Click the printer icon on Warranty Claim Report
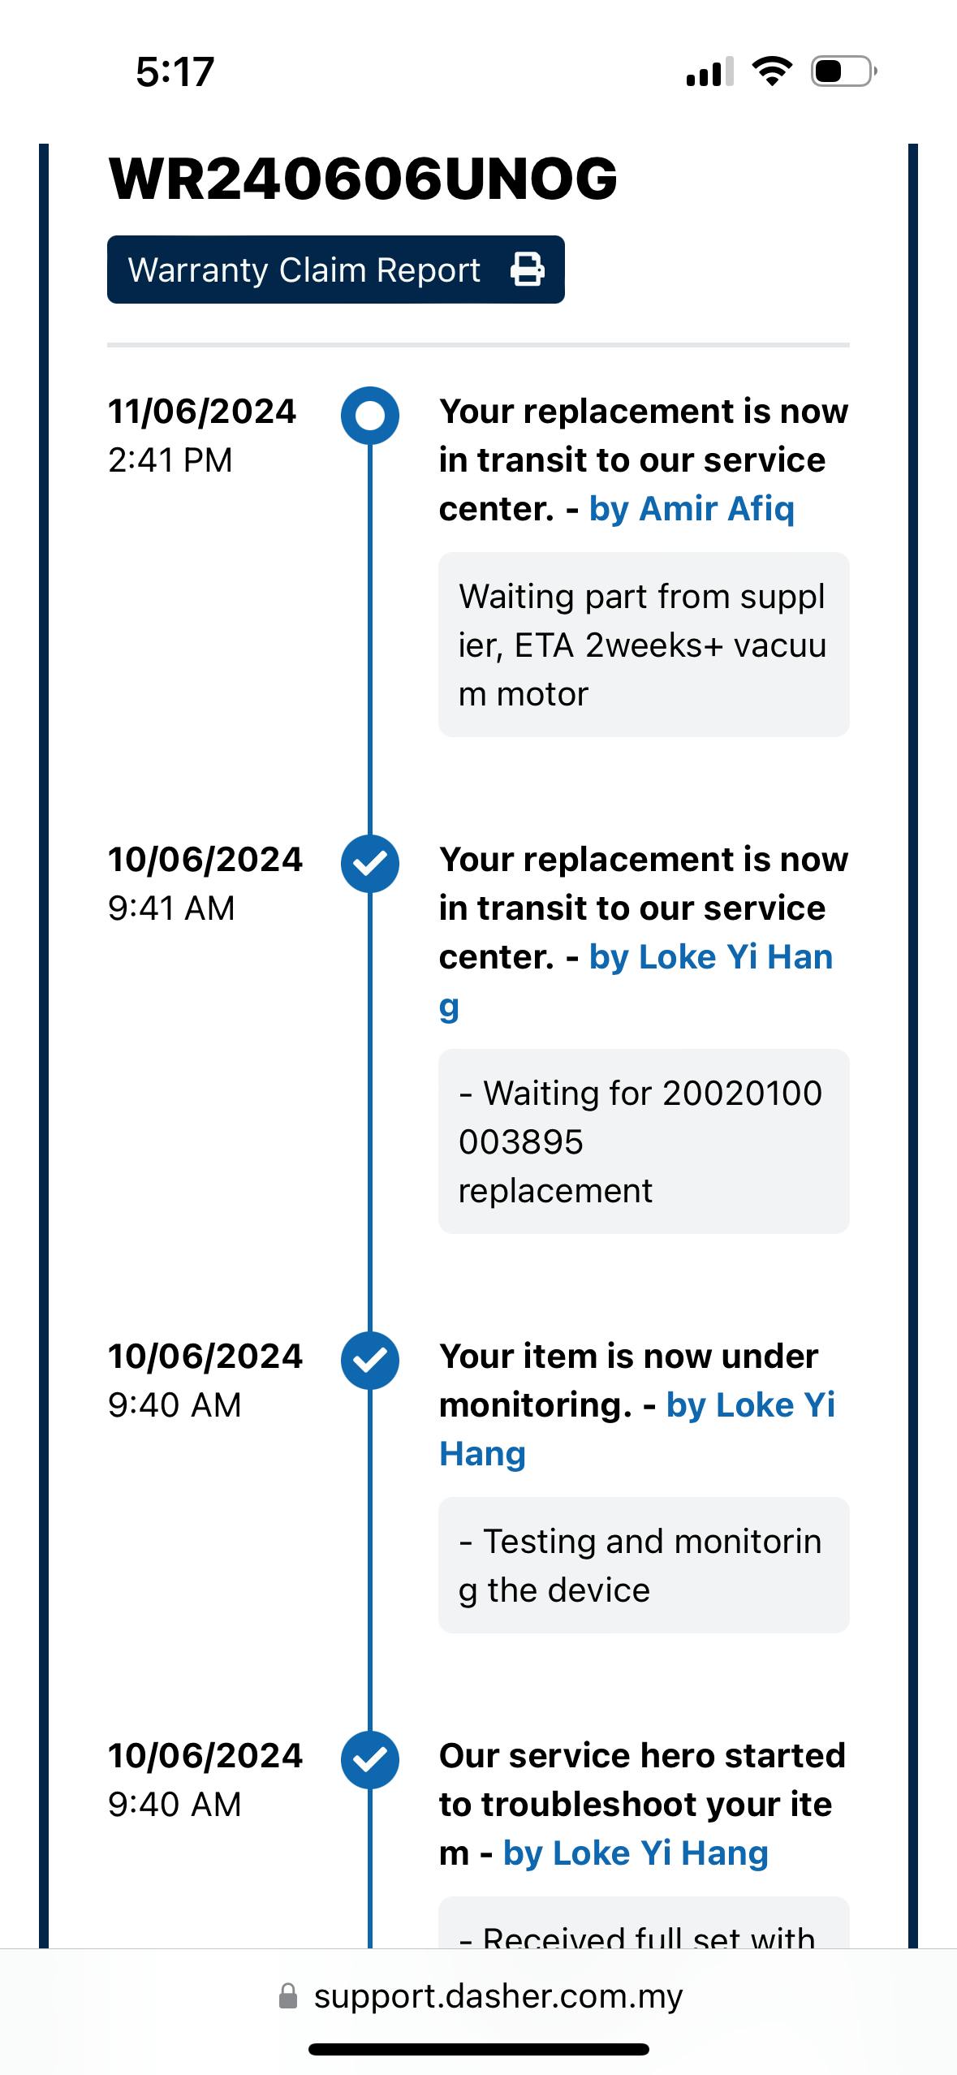Screen dimensions: 957x2075 click(x=527, y=270)
